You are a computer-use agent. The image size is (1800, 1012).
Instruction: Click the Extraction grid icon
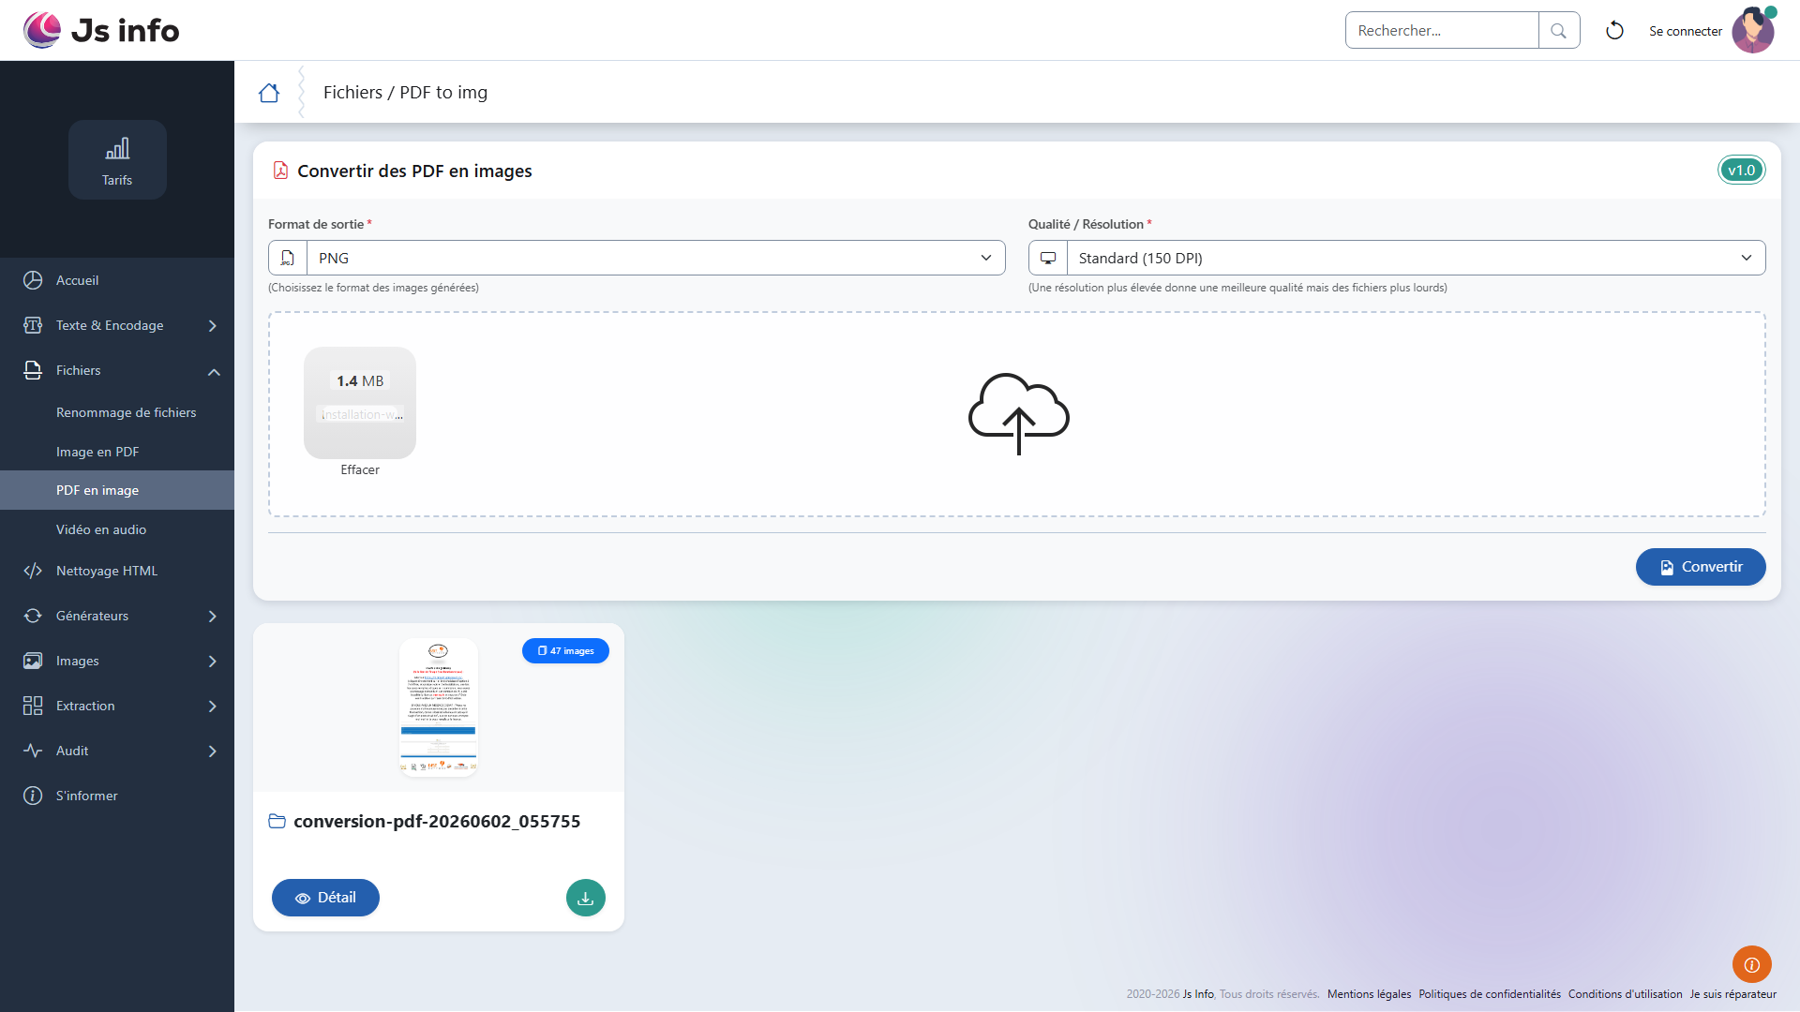click(x=33, y=706)
